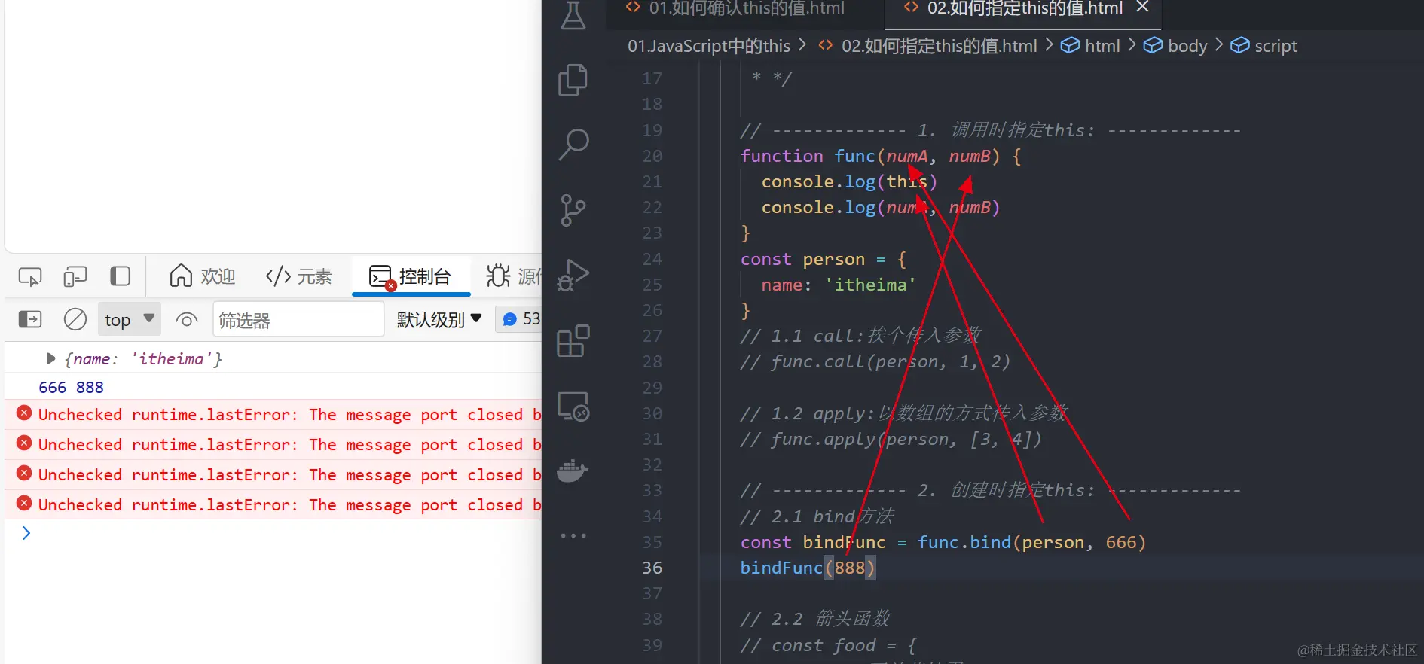Create a live expression with eye icon
1424x664 pixels.
187,320
